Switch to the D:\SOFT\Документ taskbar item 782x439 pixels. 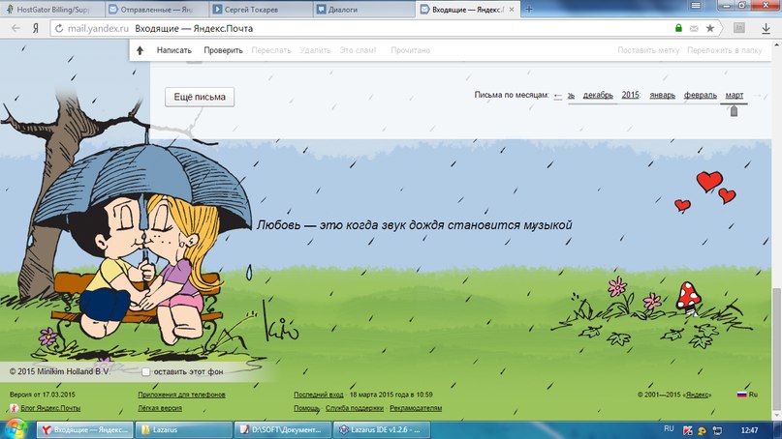(x=283, y=429)
